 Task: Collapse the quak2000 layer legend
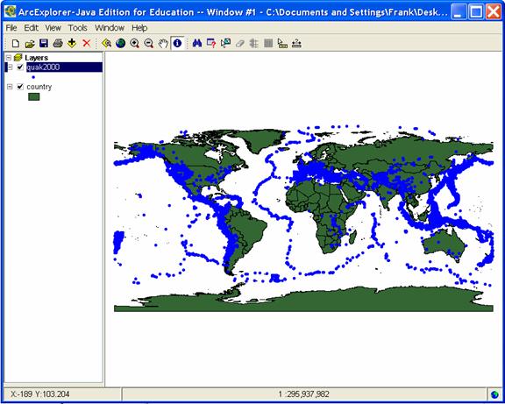(10, 67)
